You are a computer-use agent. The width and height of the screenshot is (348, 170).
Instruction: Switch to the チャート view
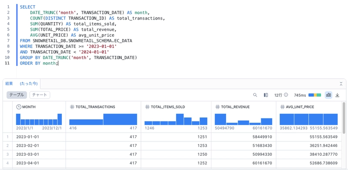pos(40,95)
